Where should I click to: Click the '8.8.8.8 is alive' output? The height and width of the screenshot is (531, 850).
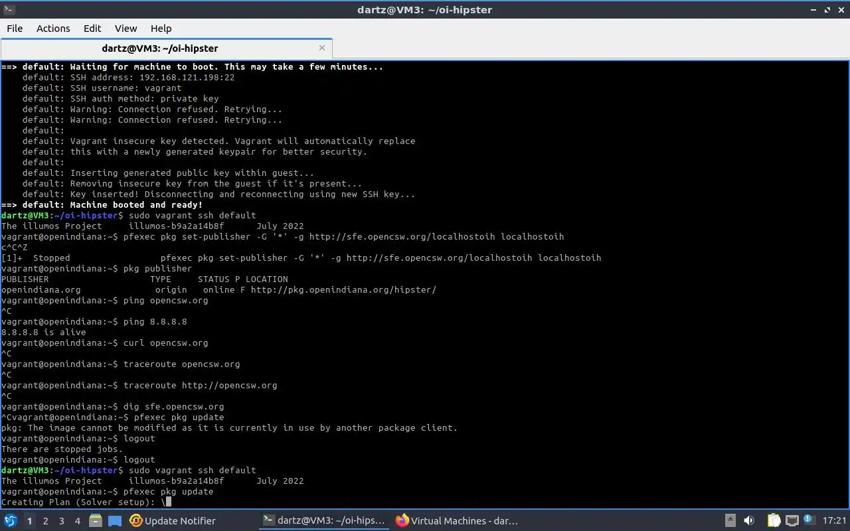[x=43, y=333]
